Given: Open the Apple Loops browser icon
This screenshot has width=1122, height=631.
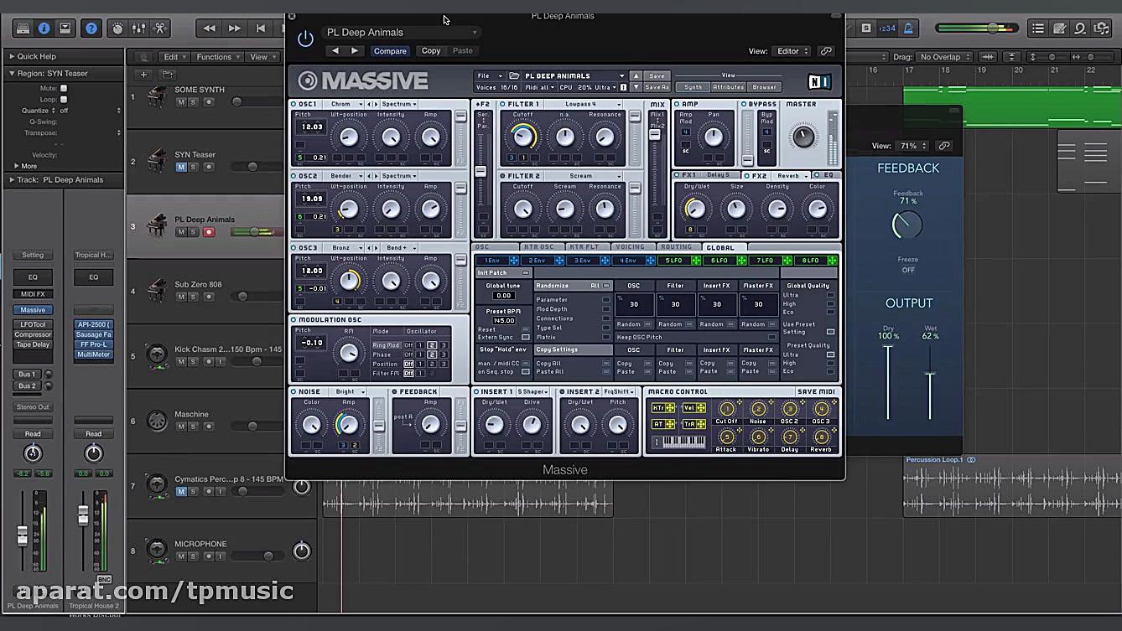Looking at the screenshot, I should 1079,28.
